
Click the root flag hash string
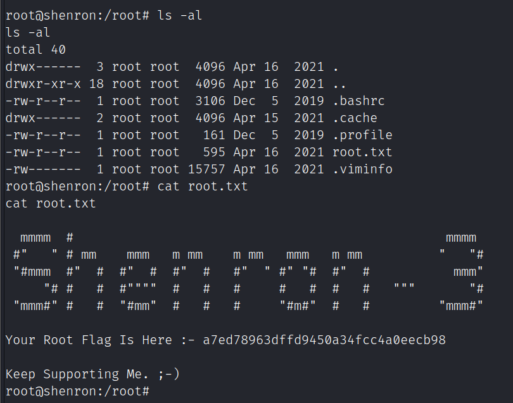(x=324, y=340)
